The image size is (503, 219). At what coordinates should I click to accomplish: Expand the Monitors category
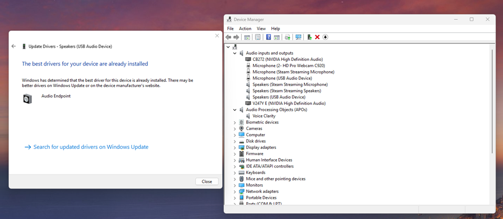click(x=235, y=185)
